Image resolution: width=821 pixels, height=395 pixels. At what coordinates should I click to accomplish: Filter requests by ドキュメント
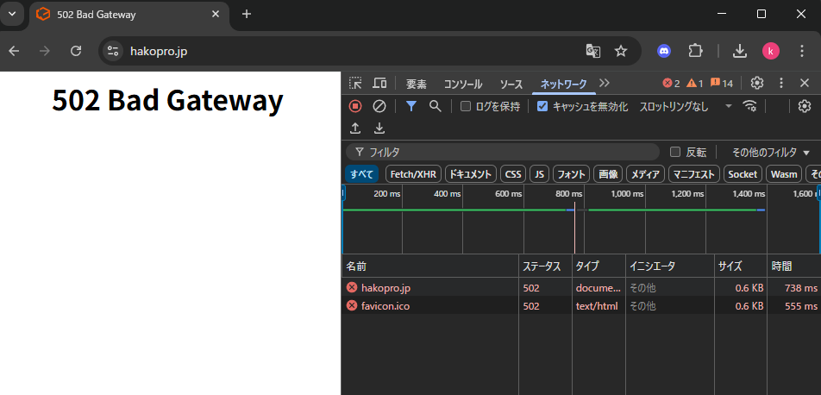[x=471, y=174]
